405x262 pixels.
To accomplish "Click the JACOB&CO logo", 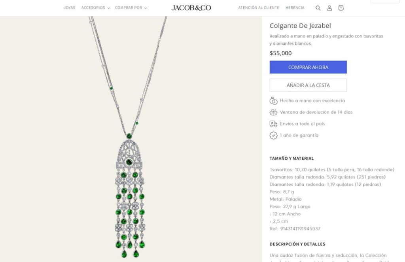I will (x=191, y=8).
